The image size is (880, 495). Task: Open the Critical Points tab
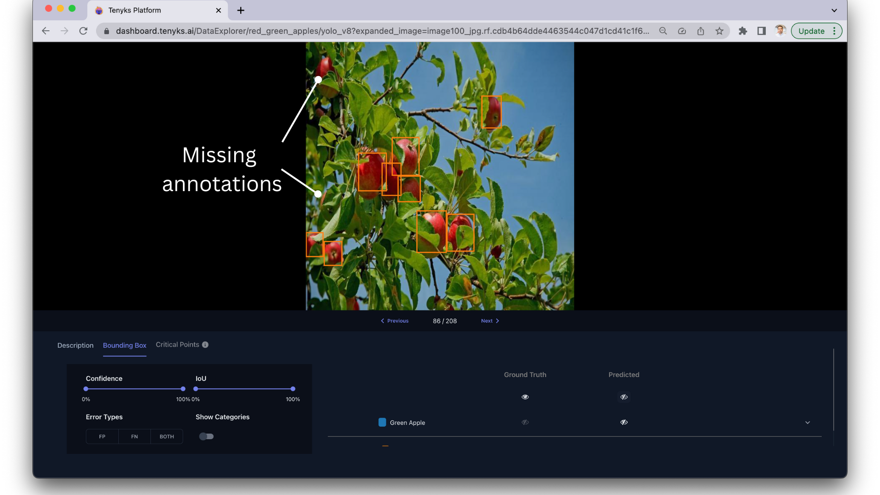coord(177,344)
